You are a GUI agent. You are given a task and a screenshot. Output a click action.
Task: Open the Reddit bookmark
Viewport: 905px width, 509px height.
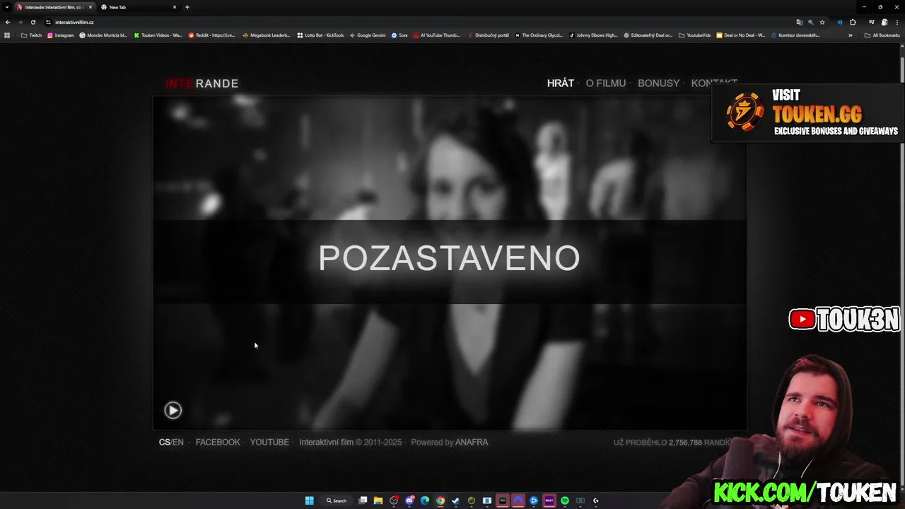211,35
